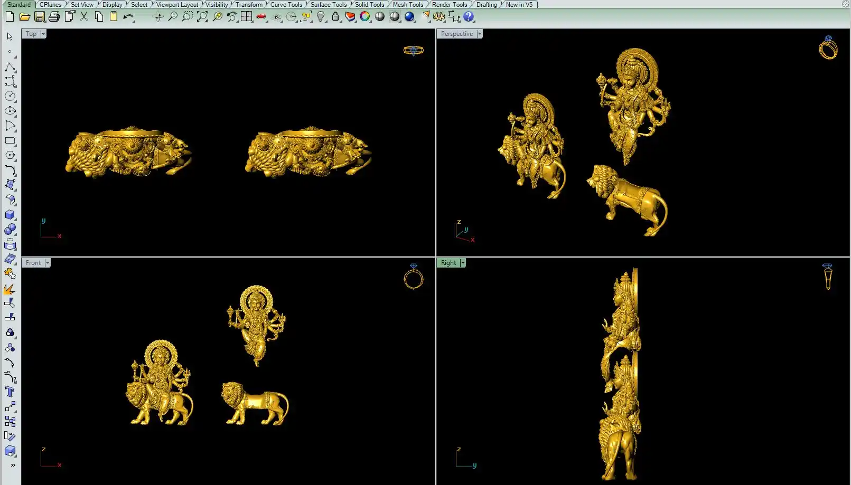Click the Front viewport title label

[x=33, y=263]
